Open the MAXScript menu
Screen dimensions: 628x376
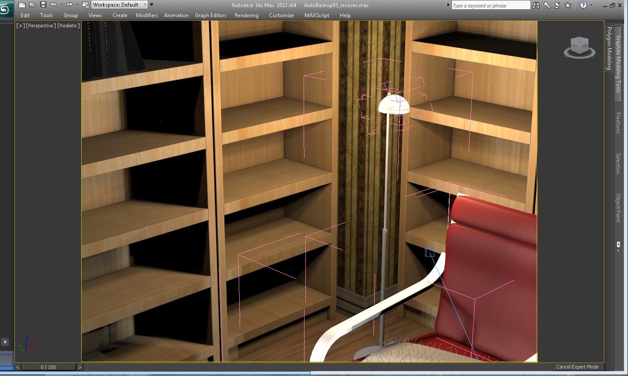pos(316,15)
